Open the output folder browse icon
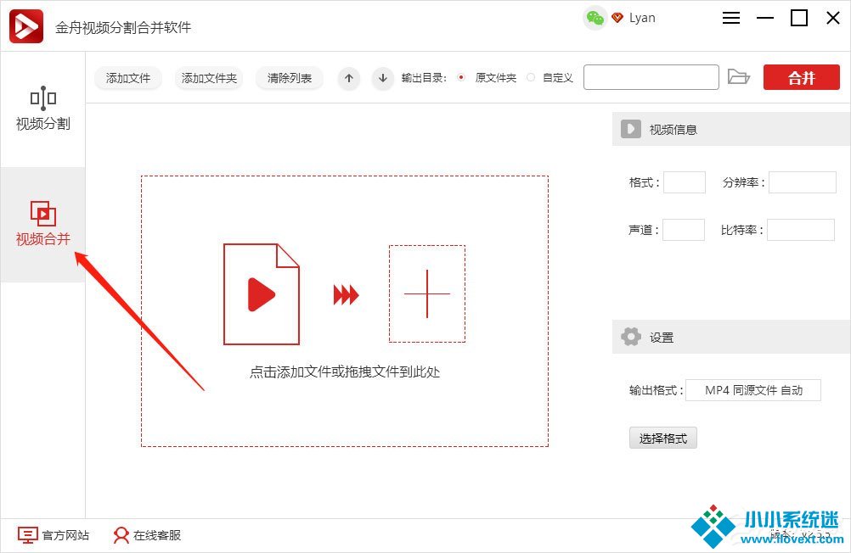Viewport: 851px width, 553px height. (739, 77)
